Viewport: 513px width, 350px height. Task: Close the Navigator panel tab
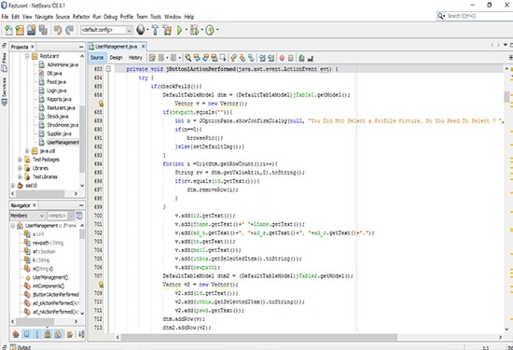(34, 205)
